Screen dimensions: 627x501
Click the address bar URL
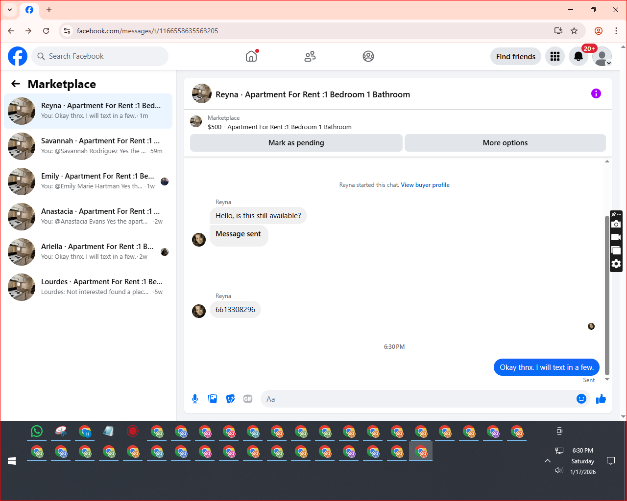pyautogui.click(x=147, y=31)
